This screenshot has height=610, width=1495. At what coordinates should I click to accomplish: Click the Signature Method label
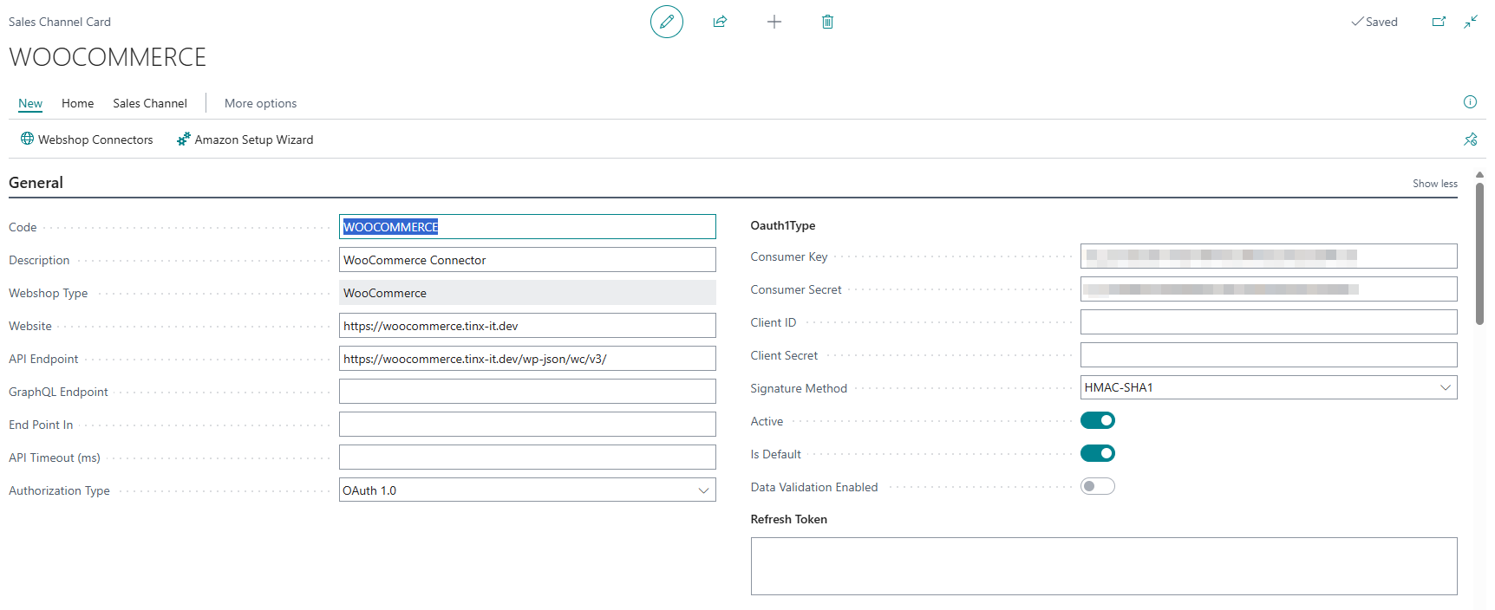click(799, 388)
